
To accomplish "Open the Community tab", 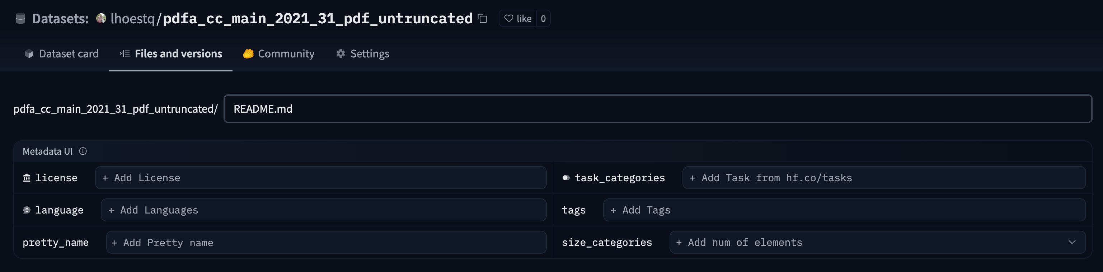I will [279, 53].
